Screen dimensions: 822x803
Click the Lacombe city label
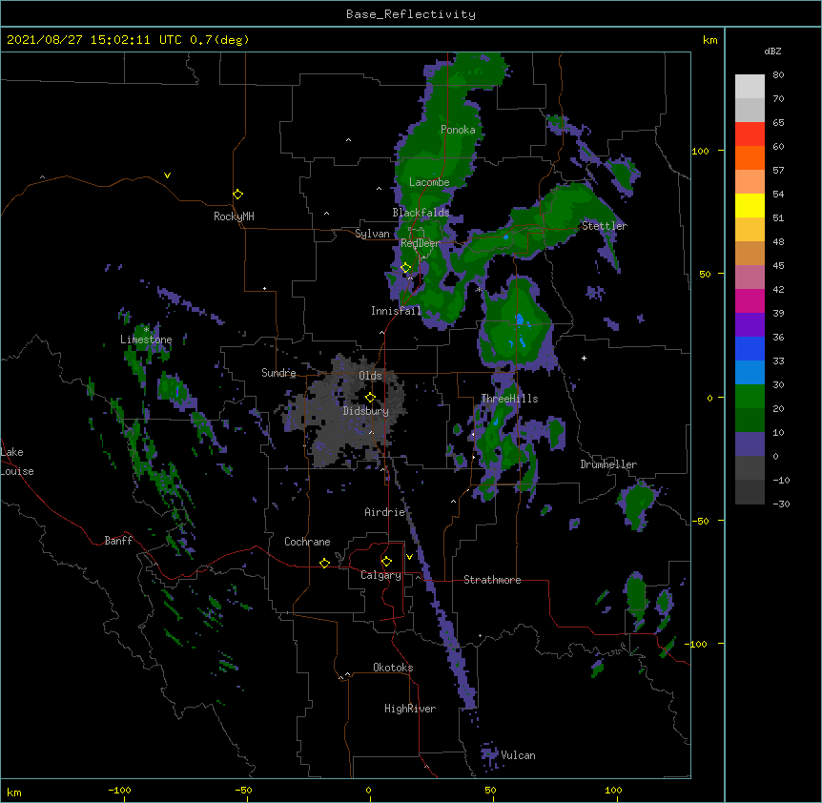(429, 182)
